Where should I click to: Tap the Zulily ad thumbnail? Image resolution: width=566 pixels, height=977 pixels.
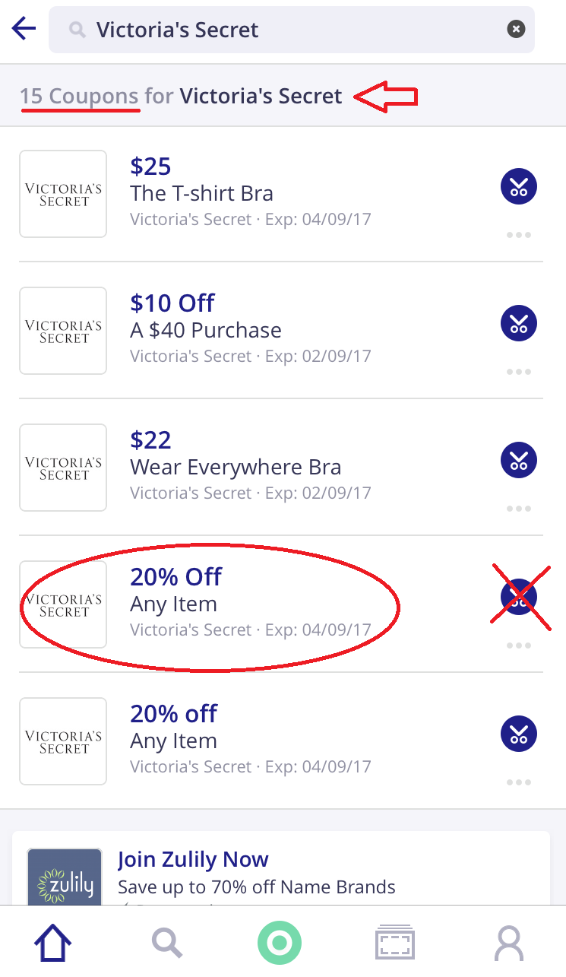pyautogui.click(x=65, y=878)
